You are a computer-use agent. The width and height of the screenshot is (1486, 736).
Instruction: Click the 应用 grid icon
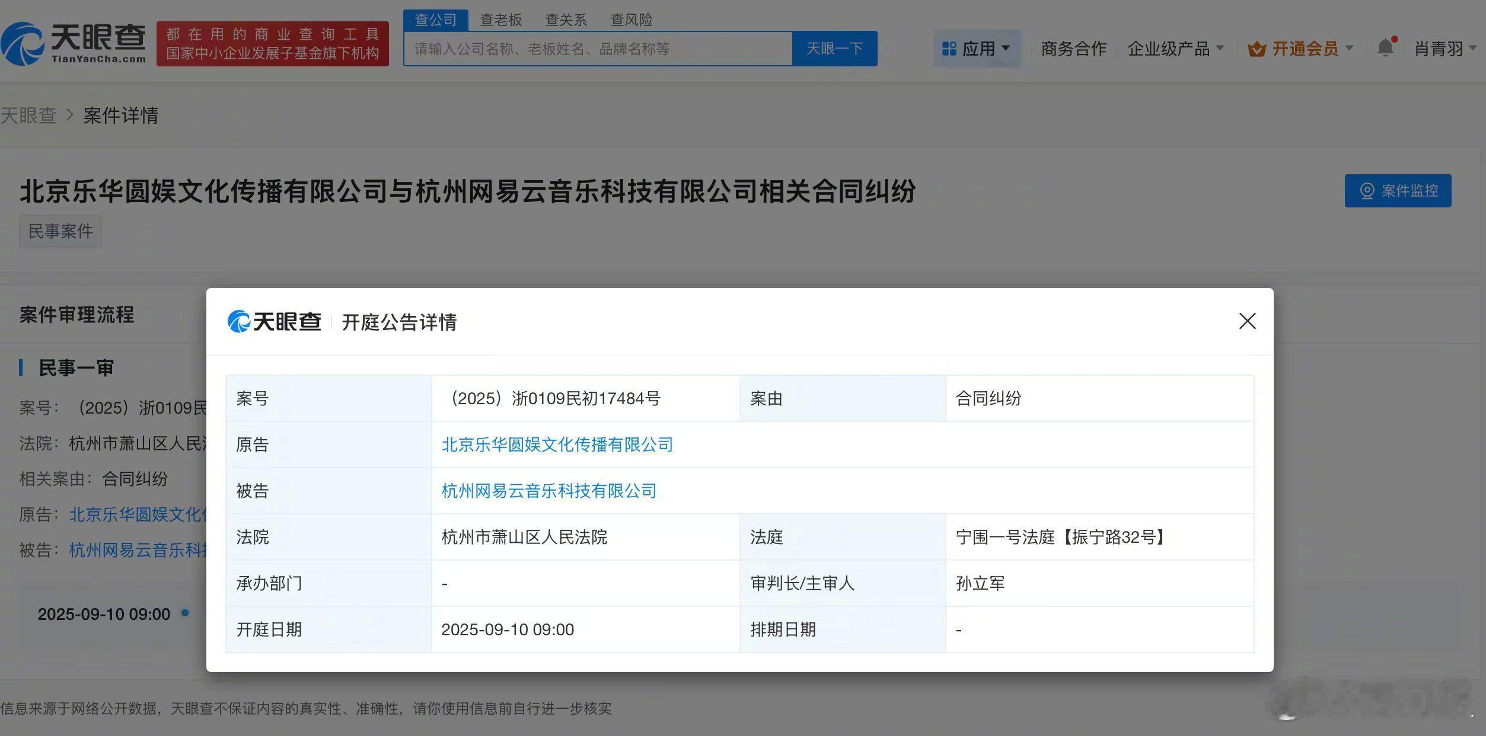tap(949, 49)
